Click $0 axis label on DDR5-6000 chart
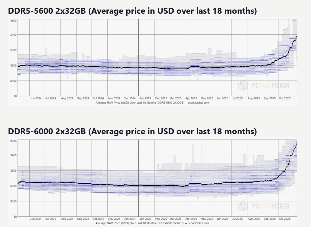The height and width of the screenshot is (227, 311). coord(15,217)
